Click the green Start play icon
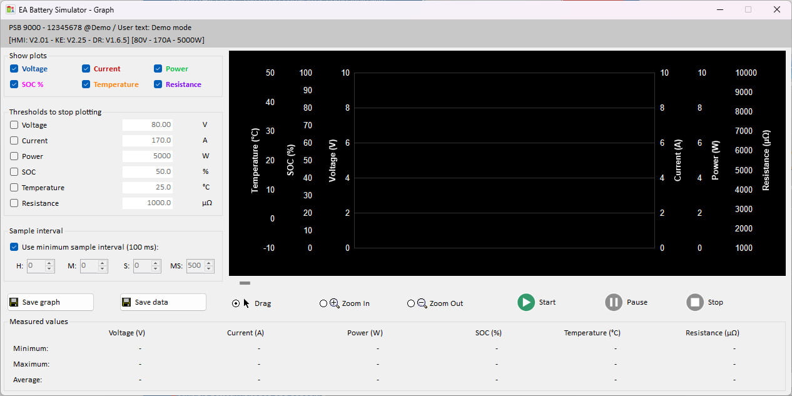 (x=526, y=302)
